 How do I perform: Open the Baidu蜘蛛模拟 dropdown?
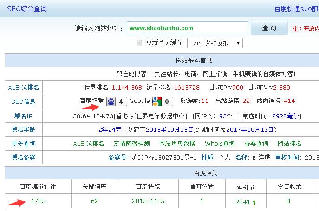coord(215,43)
